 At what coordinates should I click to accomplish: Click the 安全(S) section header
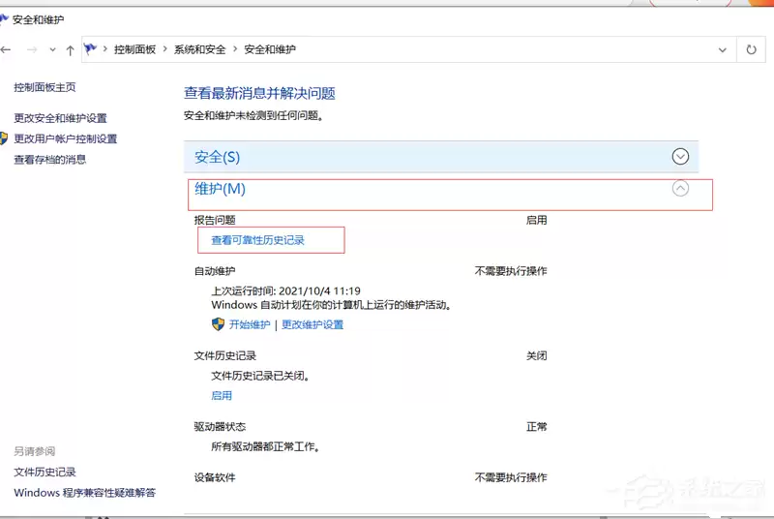pos(441,157)
